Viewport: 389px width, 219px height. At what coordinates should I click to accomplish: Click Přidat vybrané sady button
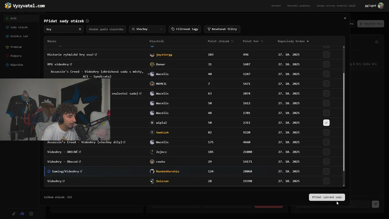tap(327, 197)
